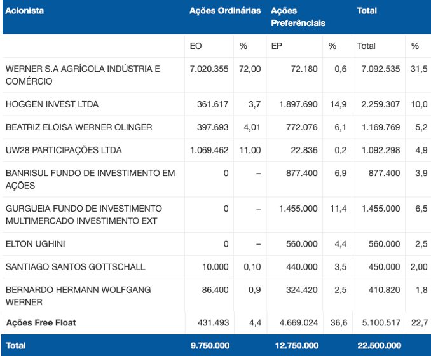Screen dimensions: 431x356
Task: Click SANTIAGO SANTOS GOTTSCHALL name
Action: [75, 267]
